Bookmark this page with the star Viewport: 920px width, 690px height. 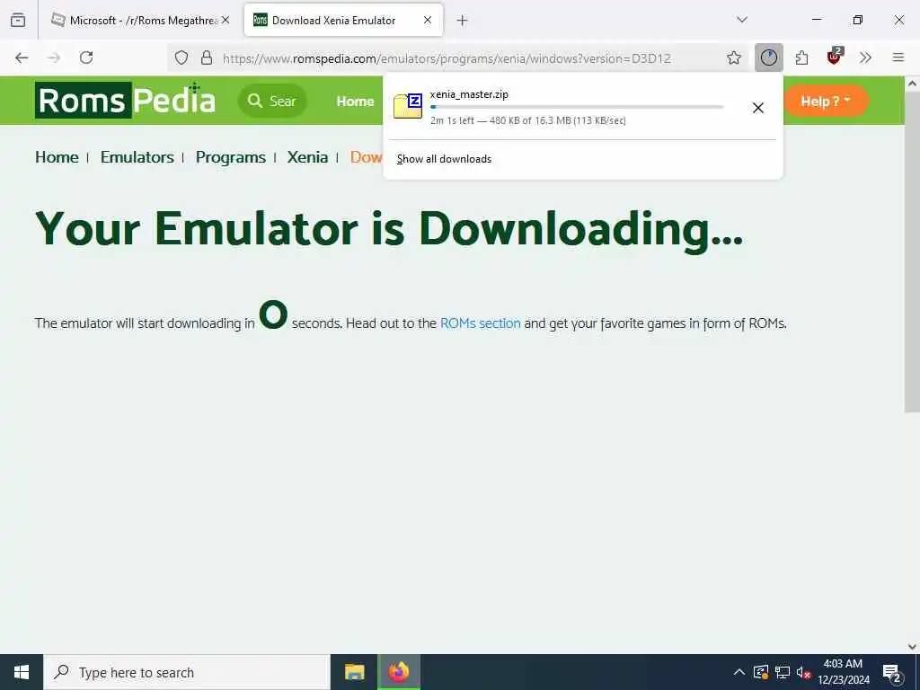733,57
